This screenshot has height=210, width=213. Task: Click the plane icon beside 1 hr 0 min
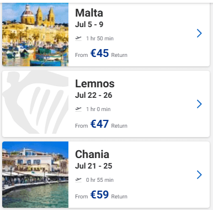point(78,109)
